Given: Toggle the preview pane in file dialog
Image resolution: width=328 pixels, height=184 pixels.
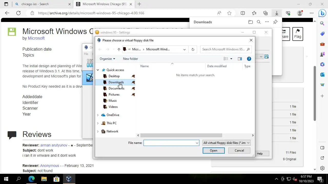Looking at the screenshot, I should (240, 59).
